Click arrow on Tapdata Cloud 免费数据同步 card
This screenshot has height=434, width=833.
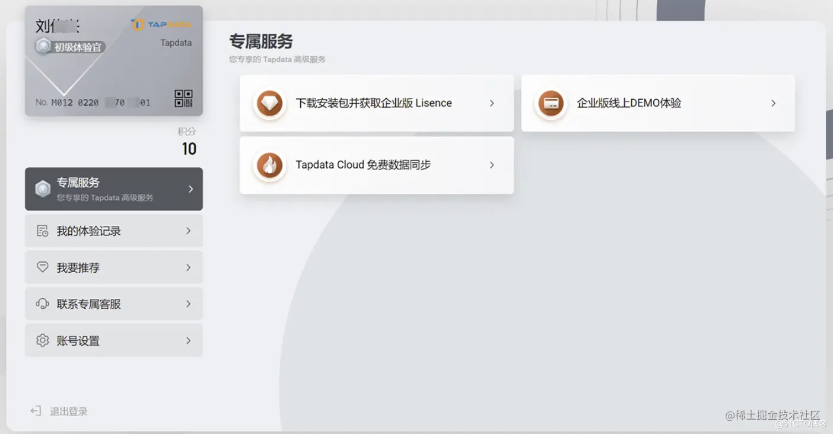point(492,165)
